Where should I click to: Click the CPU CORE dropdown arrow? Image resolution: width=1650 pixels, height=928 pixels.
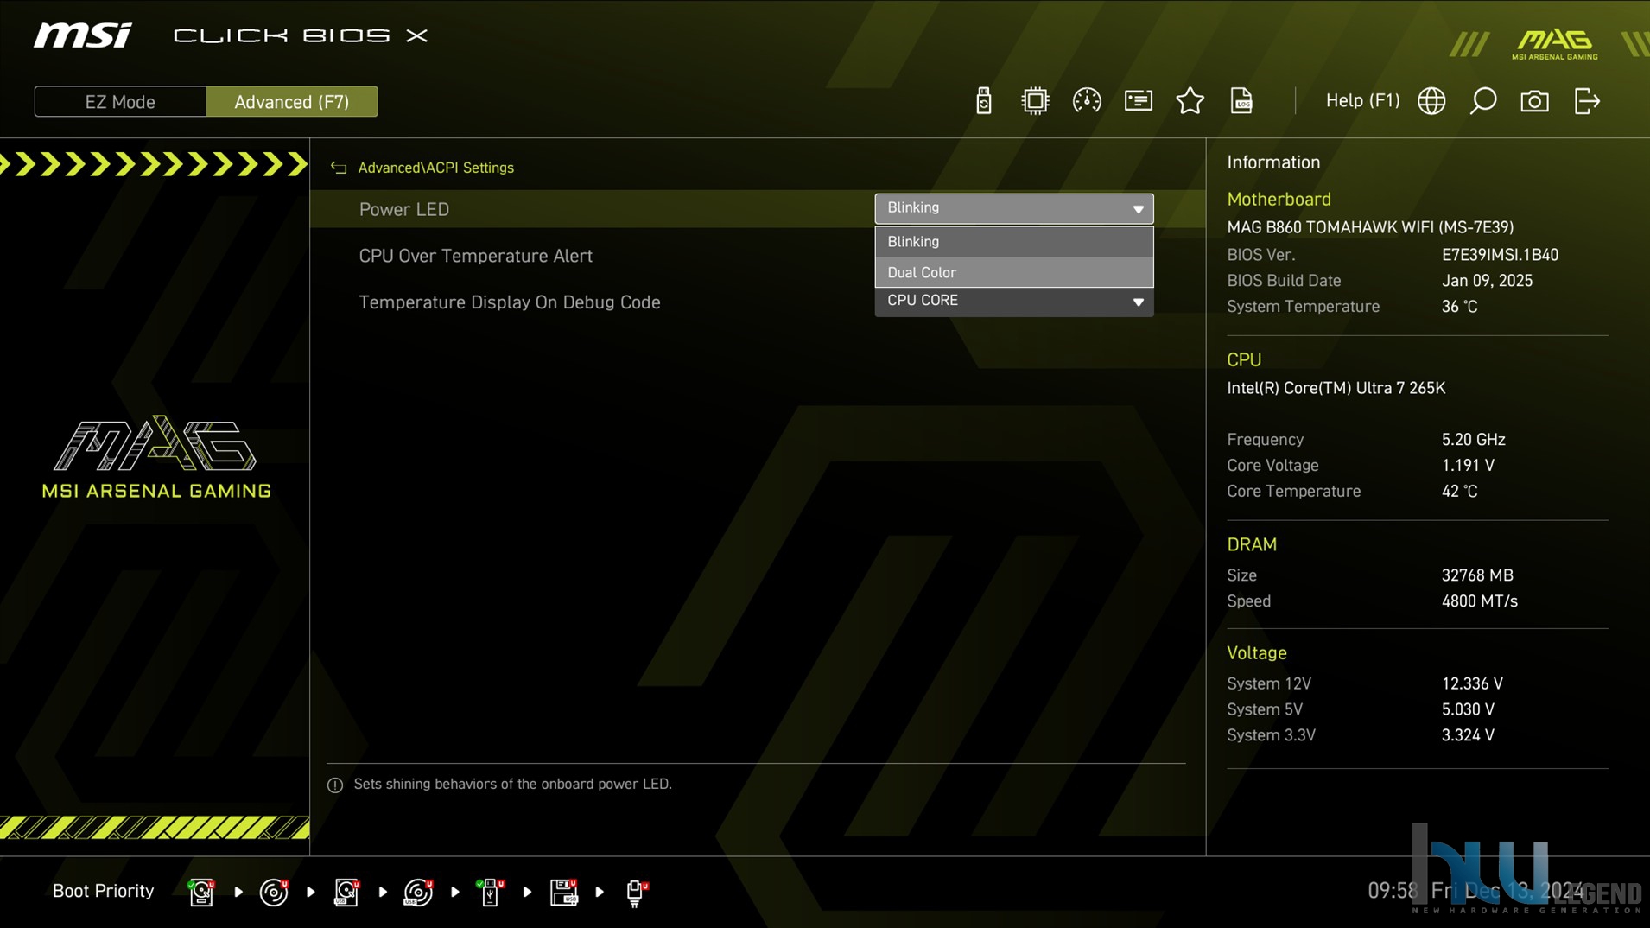click(x=1138, y=302)
